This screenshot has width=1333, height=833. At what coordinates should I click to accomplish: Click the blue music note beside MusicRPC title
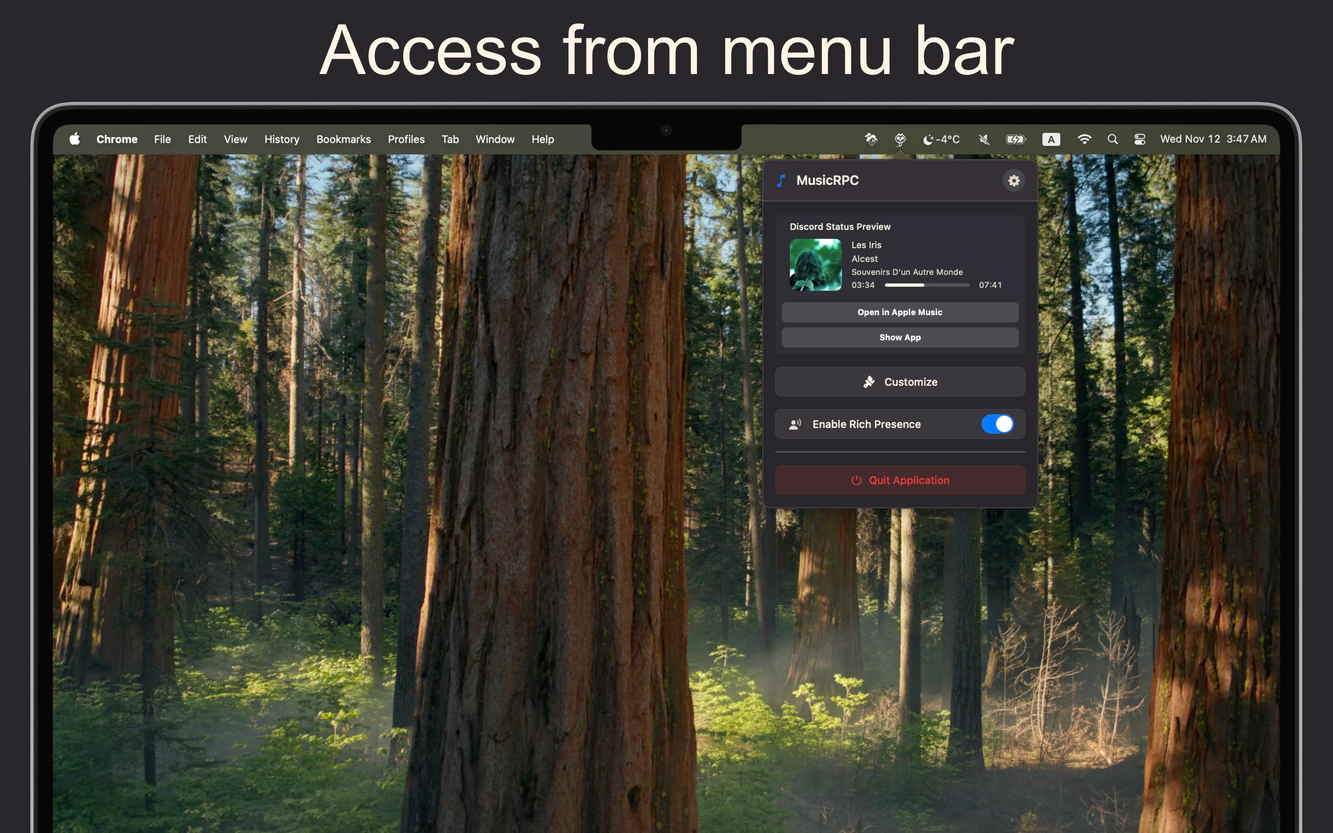click(781, 180)
